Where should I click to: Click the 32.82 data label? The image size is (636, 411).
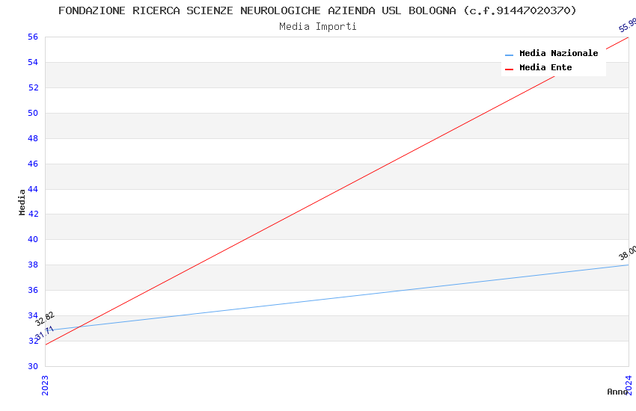click(45, 318)
